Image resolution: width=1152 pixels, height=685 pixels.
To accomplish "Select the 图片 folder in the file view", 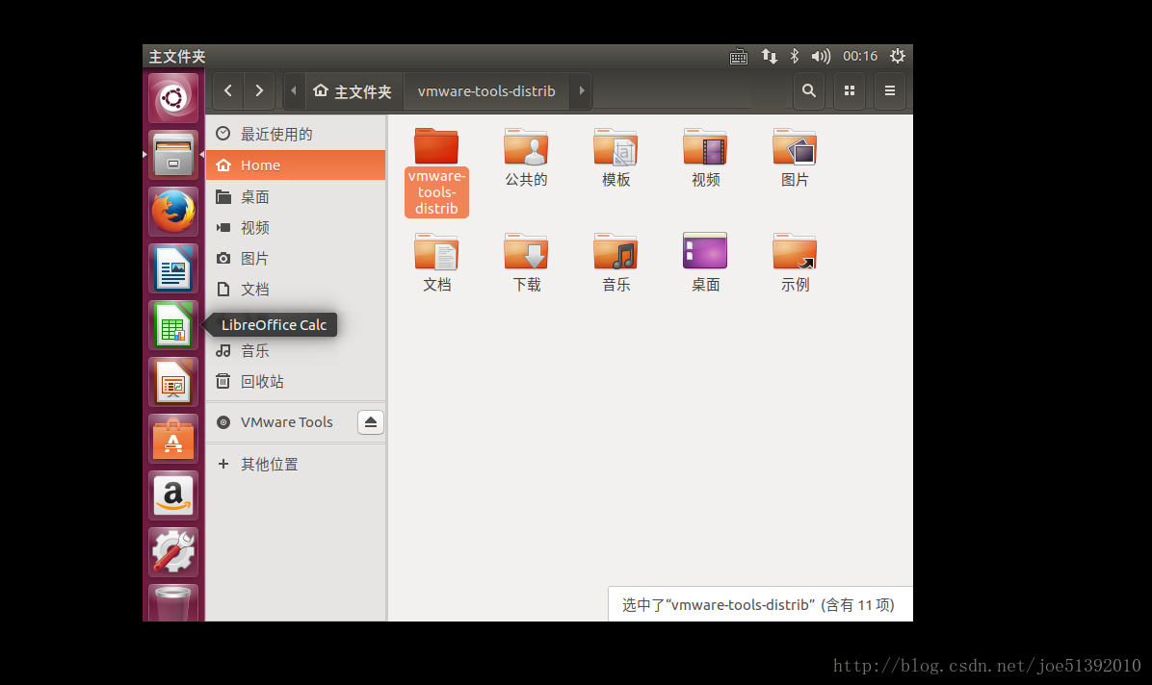I will [795, 158].
